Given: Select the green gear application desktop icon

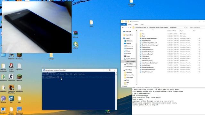Looking at the screenshot, I should [x=76, y=44].
